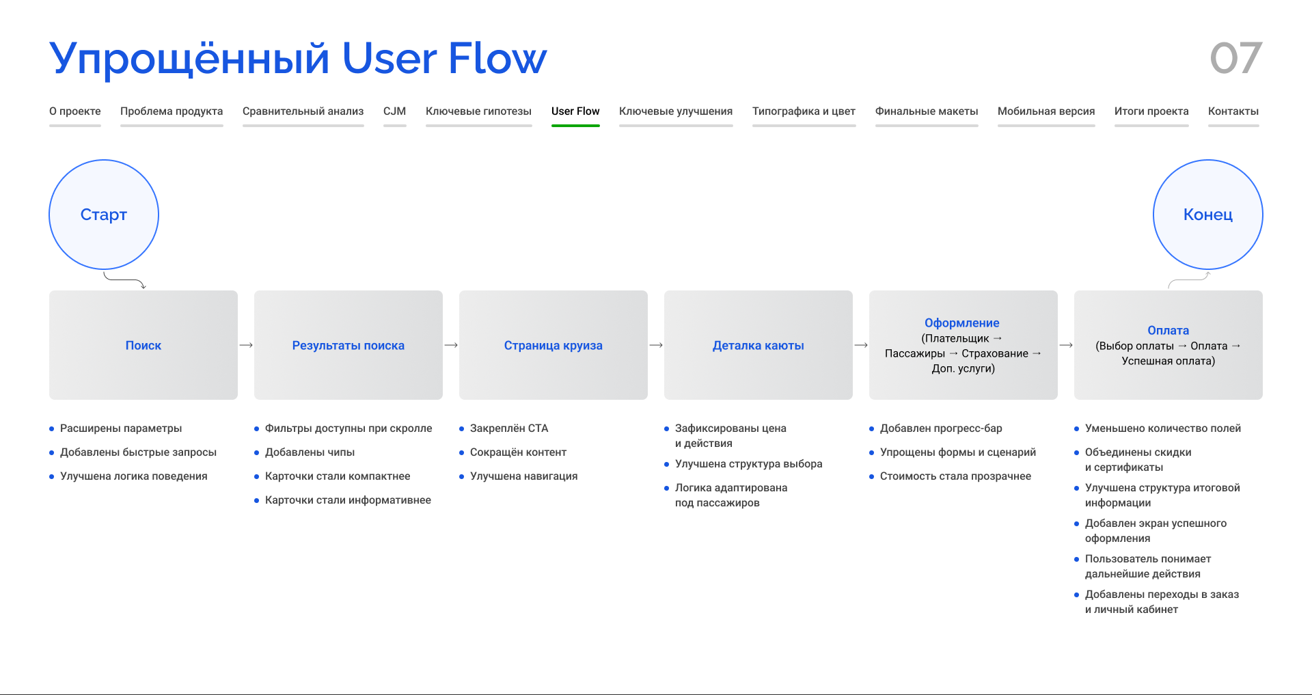The image size is (1312, 695).
Task: Select the "Оформление" card
Action: pos(963,345)
